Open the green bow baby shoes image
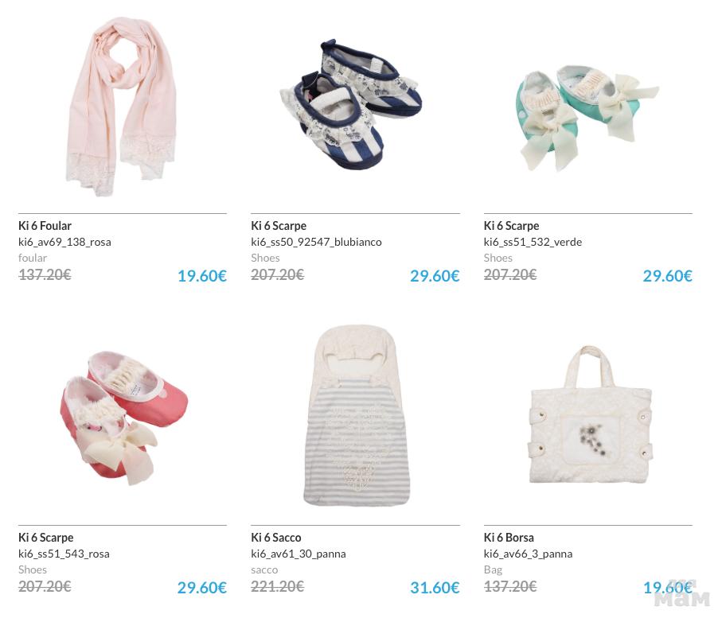722x618 pixels. [x=587, y=118]
